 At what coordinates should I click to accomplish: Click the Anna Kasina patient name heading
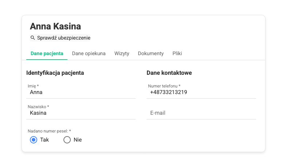(x=55, y=26)
